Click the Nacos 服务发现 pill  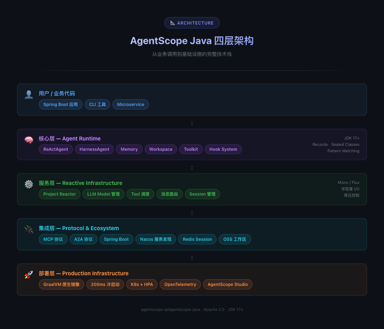[156, 239]
